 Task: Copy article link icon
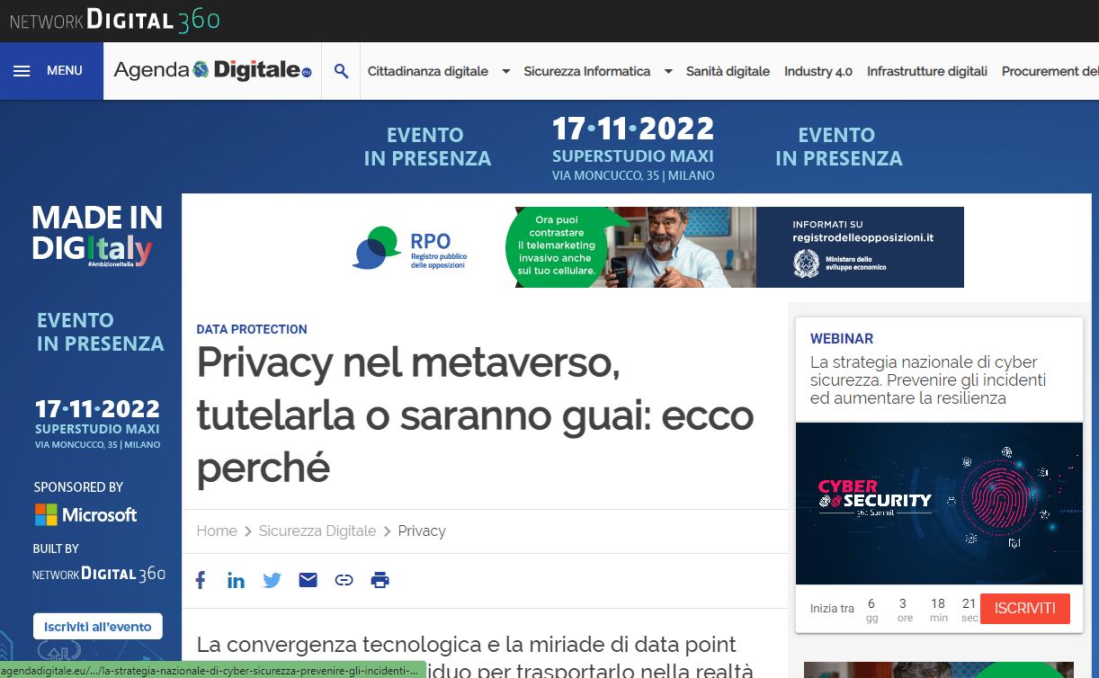click(x=344, y=580)
